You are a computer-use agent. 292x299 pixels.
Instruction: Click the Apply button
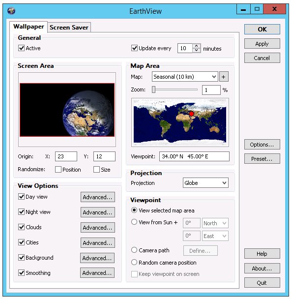262,44
